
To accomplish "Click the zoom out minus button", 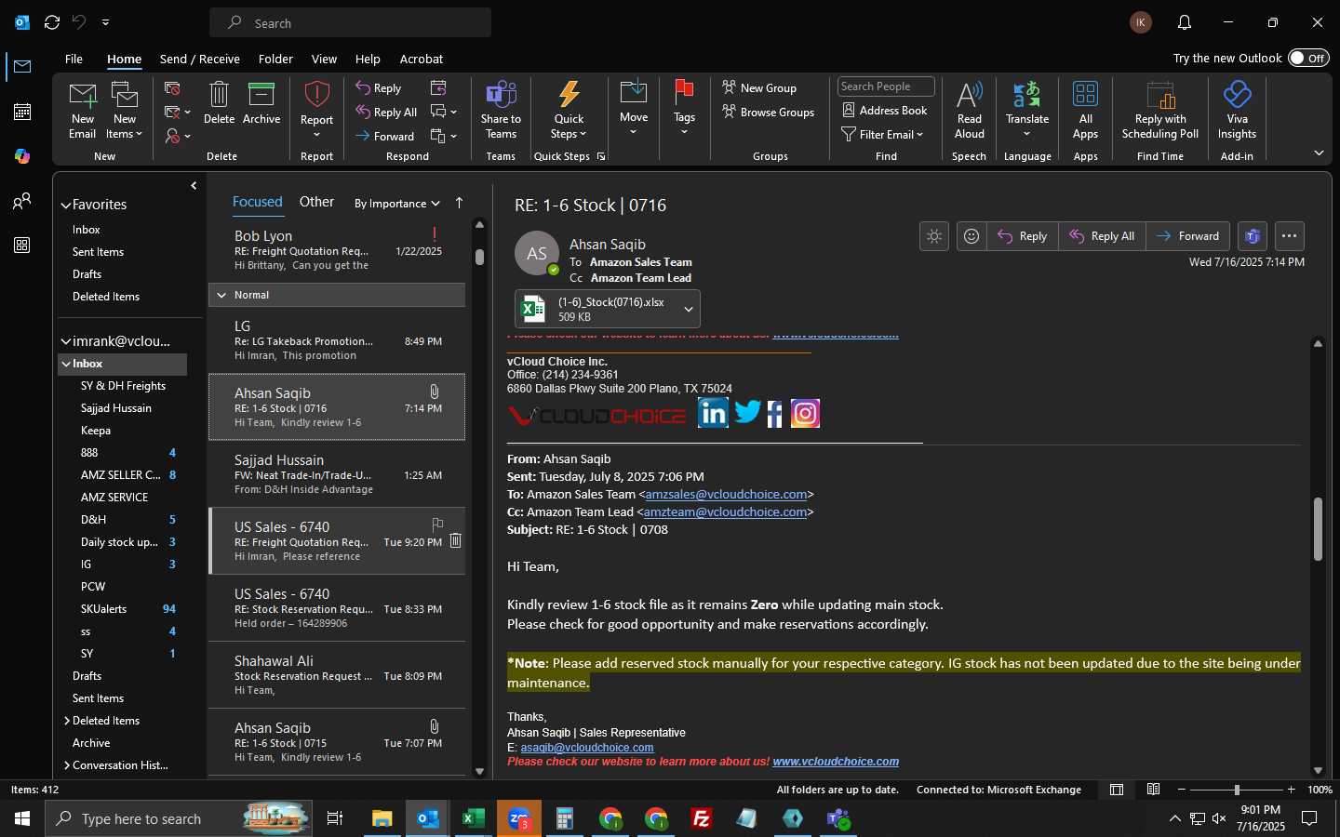I will (1182, 790).
